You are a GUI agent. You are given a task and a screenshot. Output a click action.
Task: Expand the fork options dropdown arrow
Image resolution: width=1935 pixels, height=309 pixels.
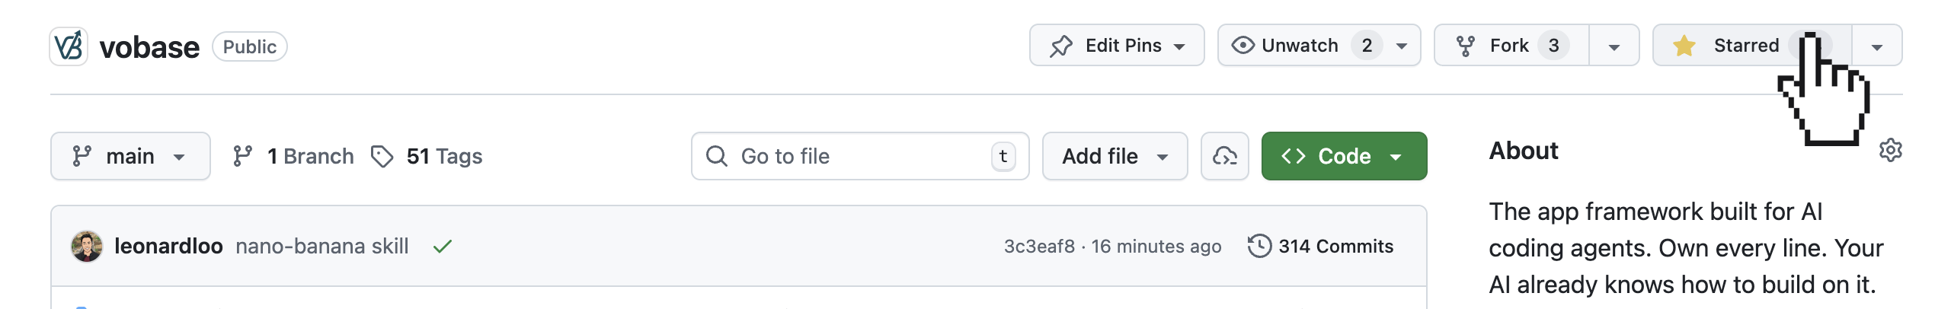coord(1614,46)
